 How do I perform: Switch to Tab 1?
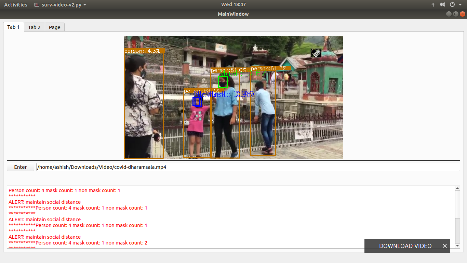coord(14,27)
